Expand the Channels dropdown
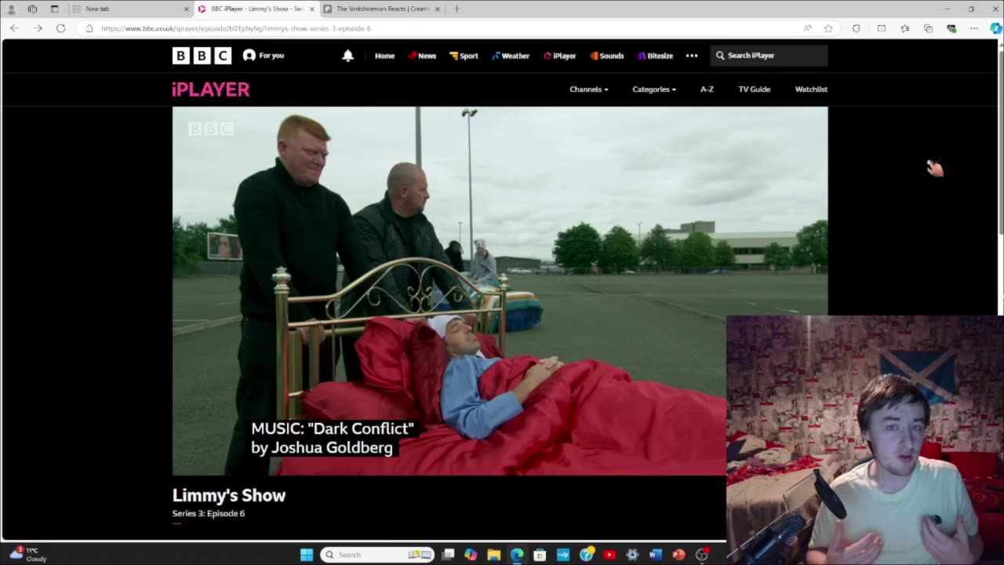 [x=589, y=89]
